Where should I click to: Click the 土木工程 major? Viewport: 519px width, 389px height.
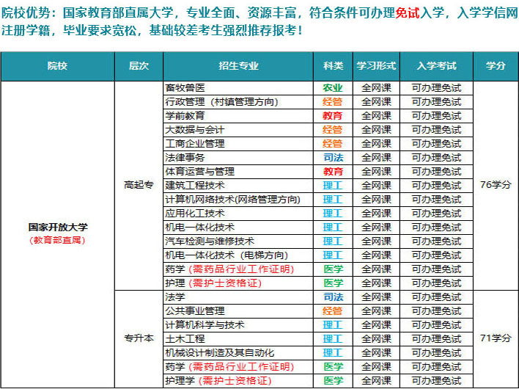pyautogui.click(x=185, y=338)
